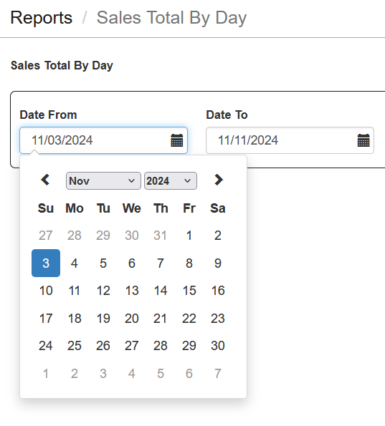This screenshot has width=385, height=426.
Task: Select October 31 greyed-out date
Action: point(161,236)
